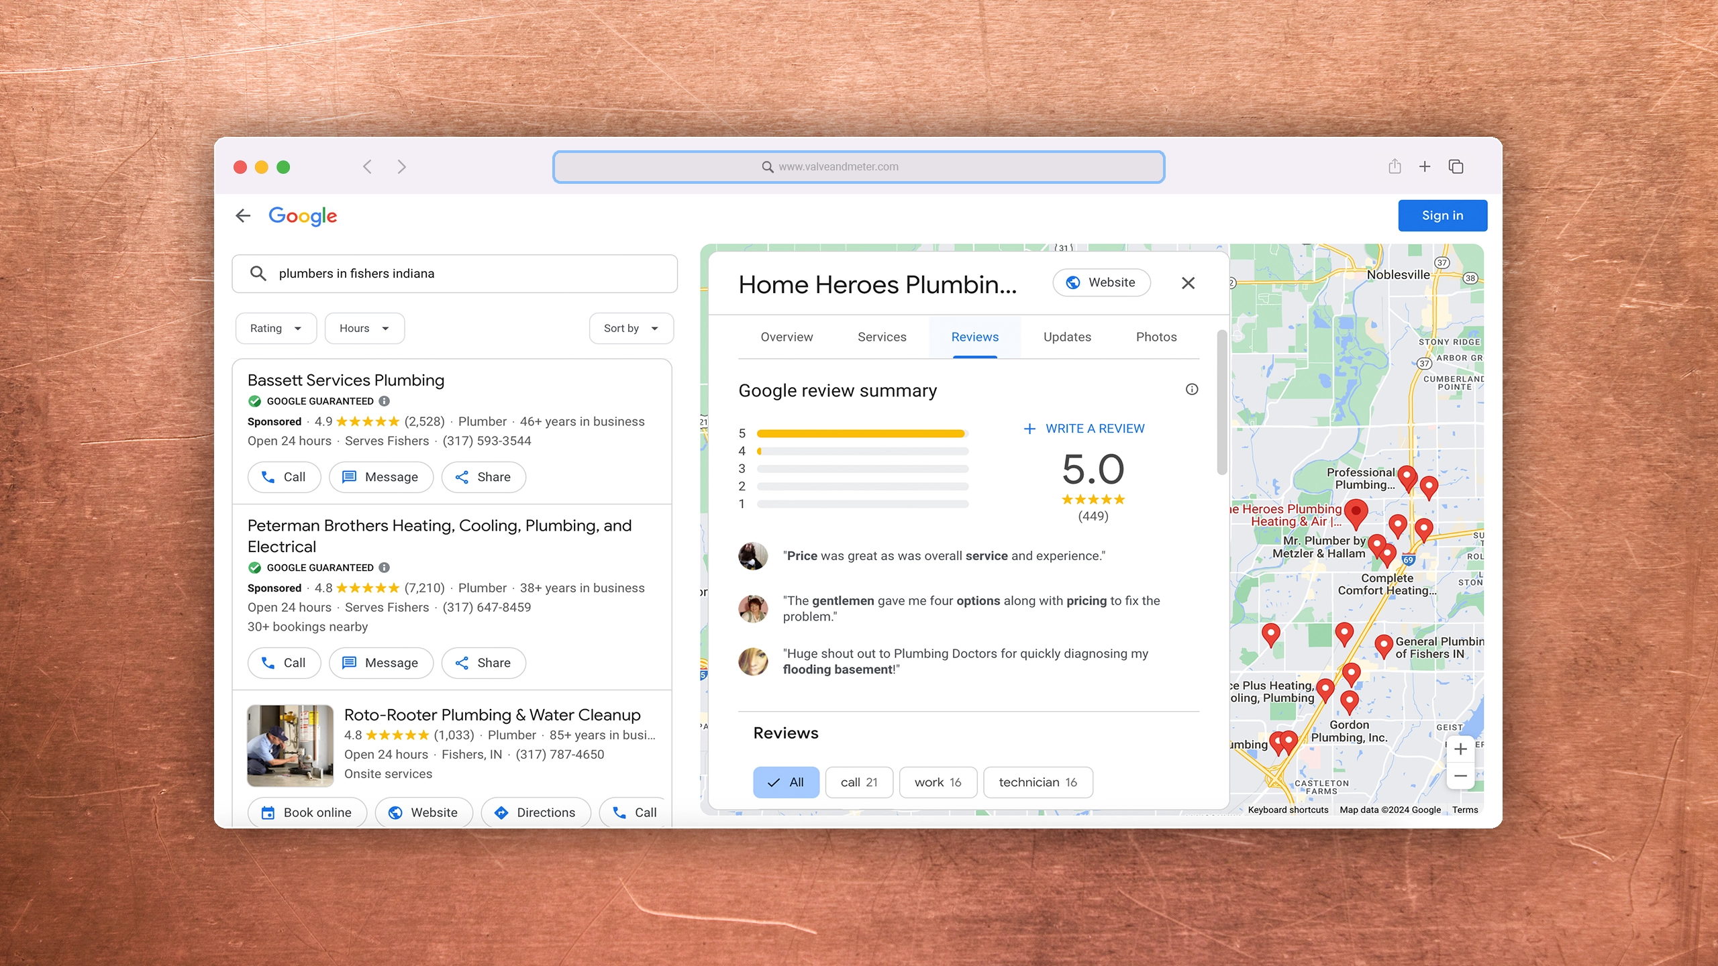Viewport: 1718px width, 966px height.
Task: Switch to the Services tab
Action: tap(882, 337)
